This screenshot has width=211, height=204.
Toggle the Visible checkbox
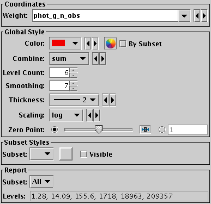(x=83, y=154)
